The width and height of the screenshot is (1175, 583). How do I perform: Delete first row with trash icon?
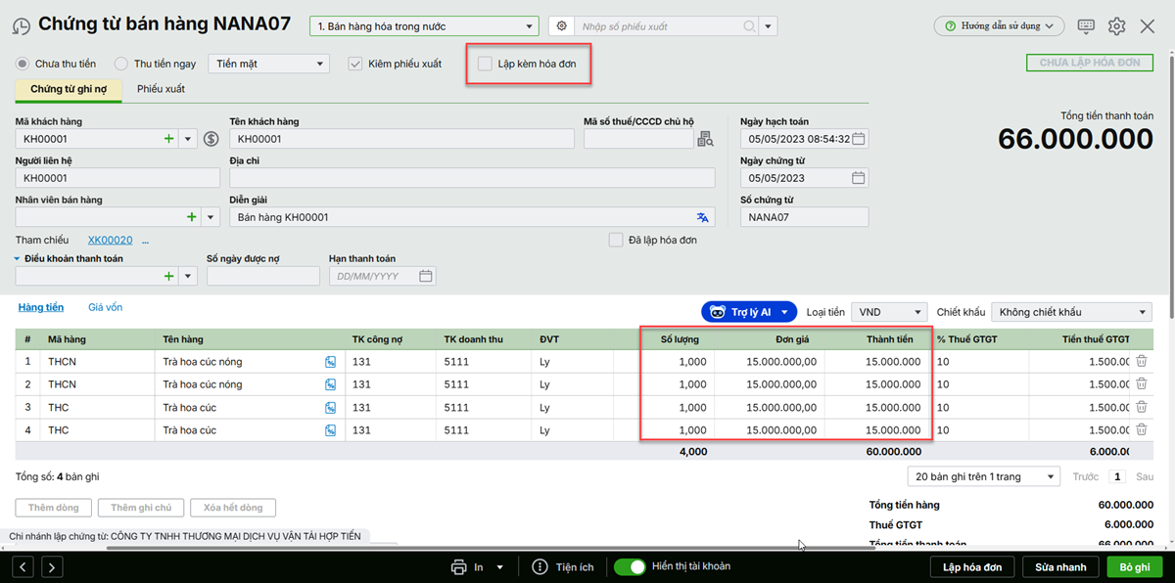[x=1141, y=361]
